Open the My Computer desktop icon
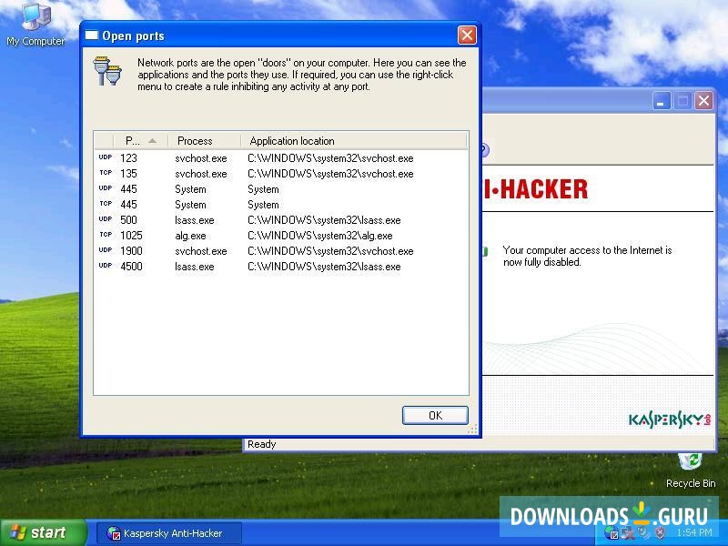Viewport: 728px width, 546px height. pos(35,25)
